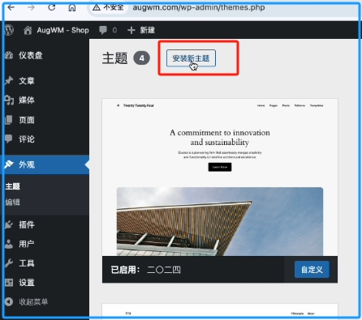
Task: Click the 文章 pushpin icon
Action: [x=9, y=80]
